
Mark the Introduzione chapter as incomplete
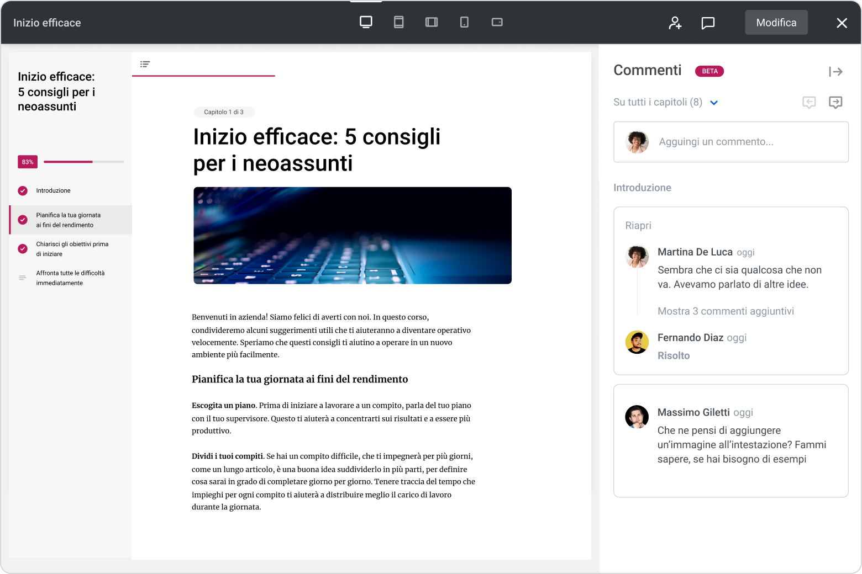coord(22,190)
